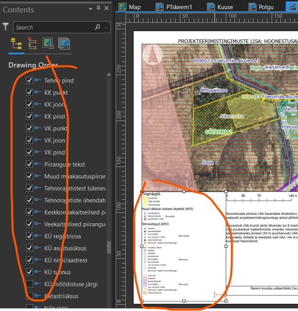
Task: Uncheck the KK pind layer
Action: [30, 116]
